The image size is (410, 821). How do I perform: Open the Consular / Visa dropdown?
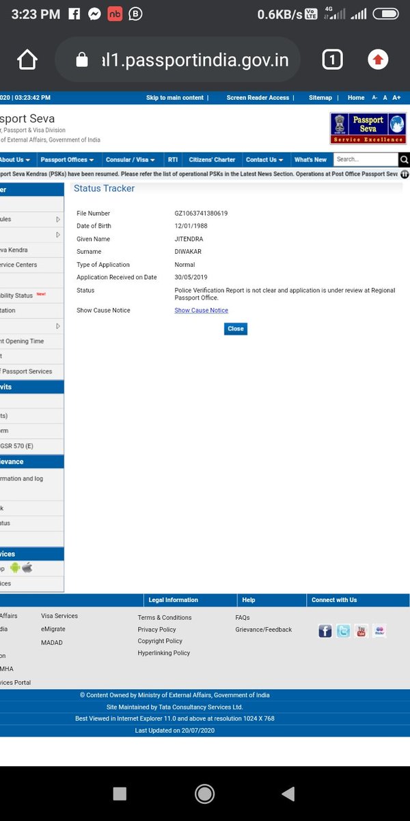[130, 160]
